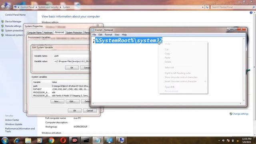
Task: Open Performance Information and Tools link
Action: tap(20, 130)
